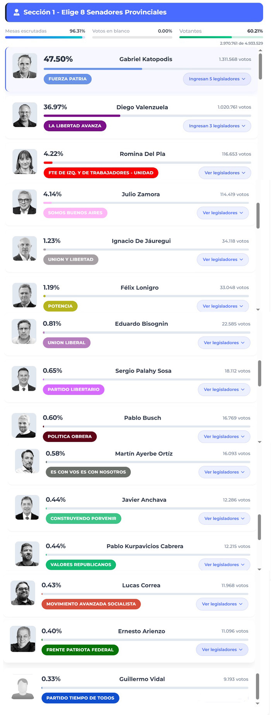Click the Votantes turnout progress bar
The width and height of the screenshot is (271, 715).
click(221, 37)
